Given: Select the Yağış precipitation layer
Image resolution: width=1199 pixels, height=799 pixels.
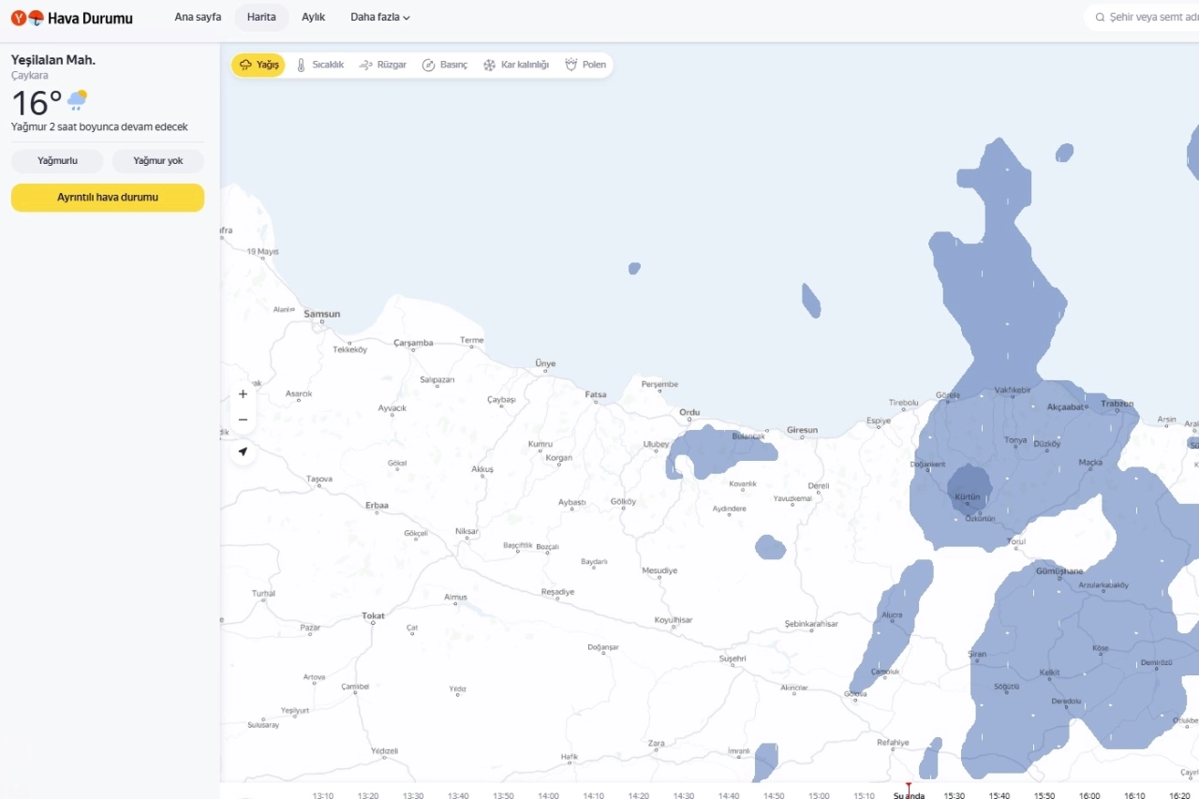Looking at the screenshot, I should [259, 65].
